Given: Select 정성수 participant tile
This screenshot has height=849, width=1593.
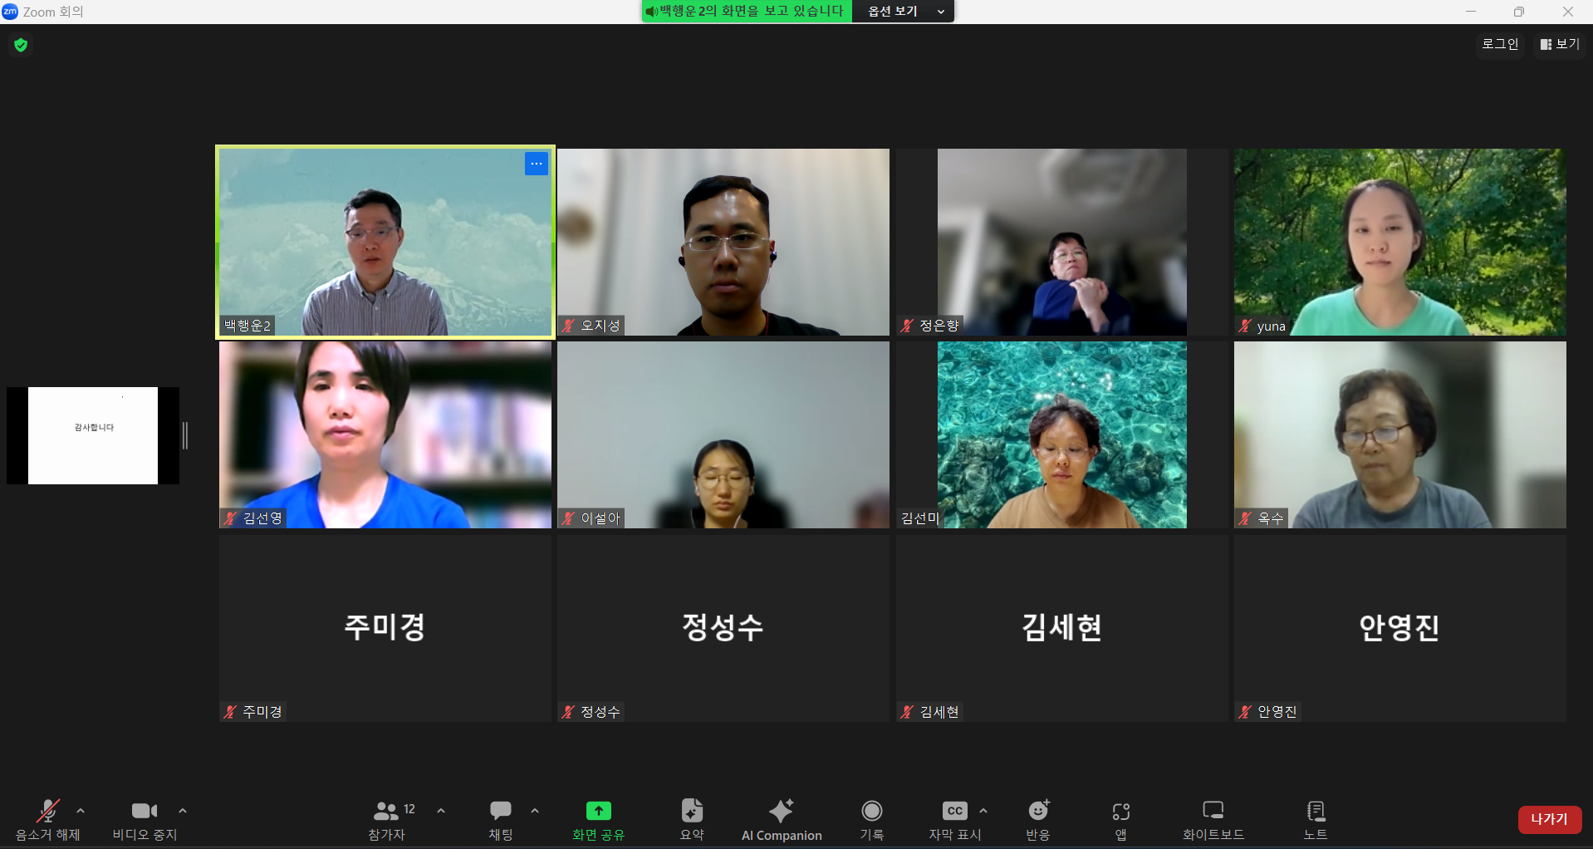Looking at the screenshot, I should tap(723, 628).
